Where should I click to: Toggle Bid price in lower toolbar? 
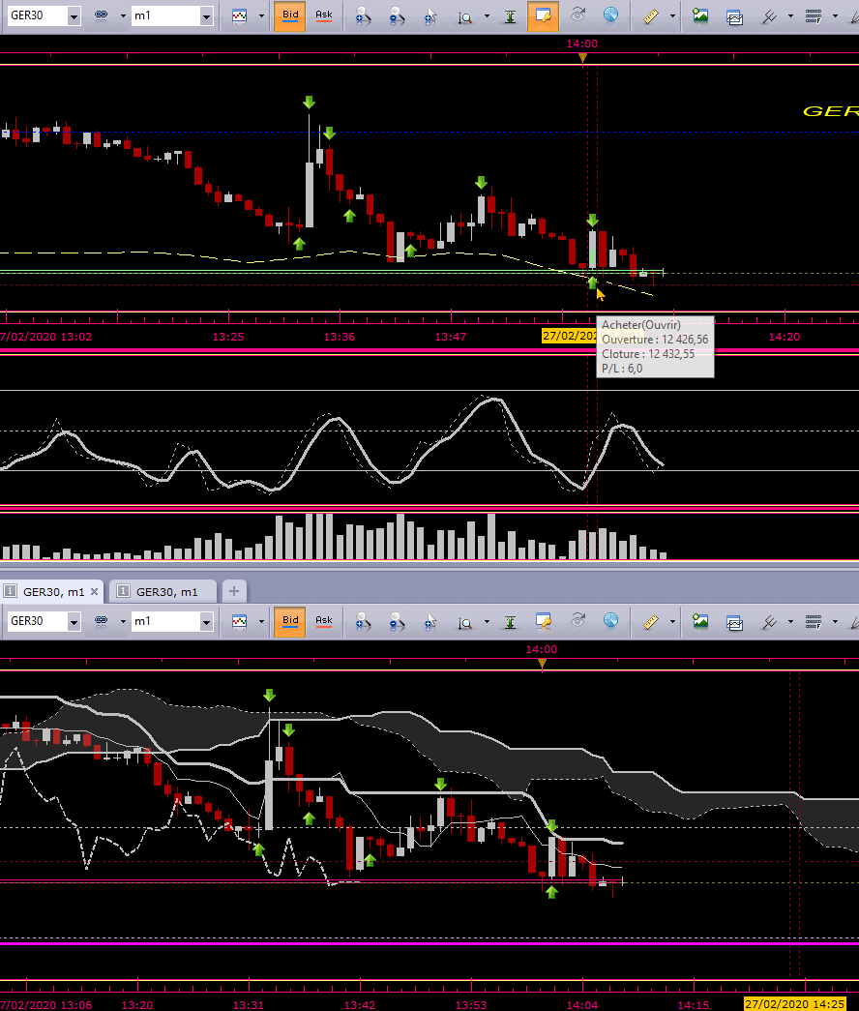tap(289, 621)
